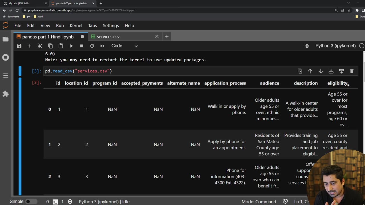Save the notebook with the disk icon
The image size is (365, 205).
pos(19,46)
